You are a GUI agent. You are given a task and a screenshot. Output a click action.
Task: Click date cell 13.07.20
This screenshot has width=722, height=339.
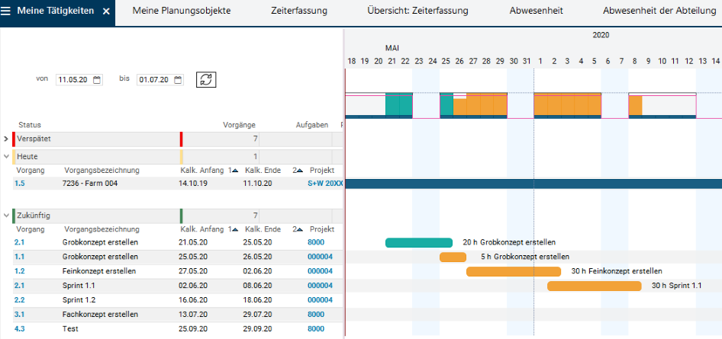click(x=193, y=315)
